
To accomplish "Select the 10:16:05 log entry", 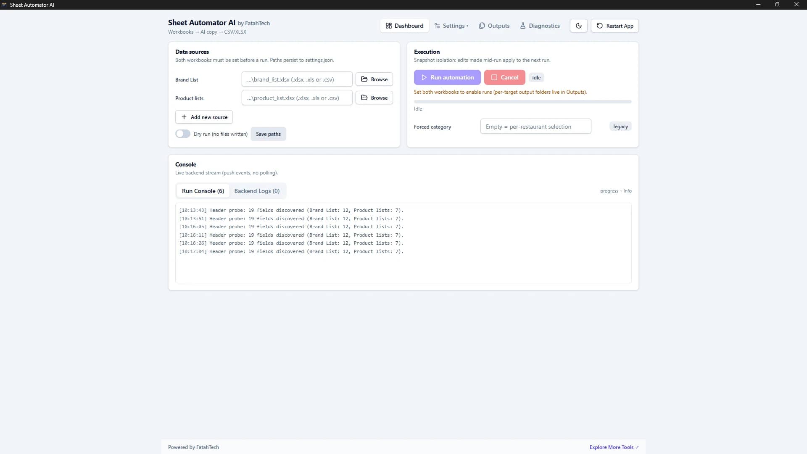I will [x=291, y=227].
